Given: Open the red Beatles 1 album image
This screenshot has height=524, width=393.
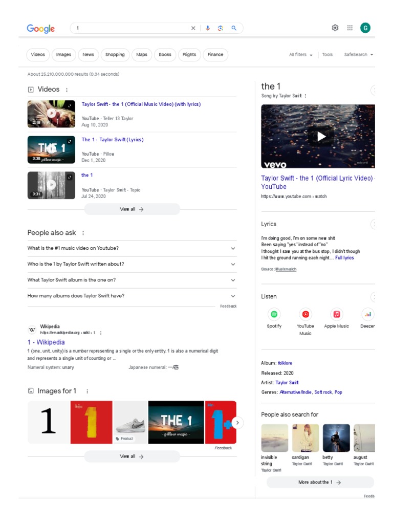Looking at the screenshot, I should [x=91, y=422].
